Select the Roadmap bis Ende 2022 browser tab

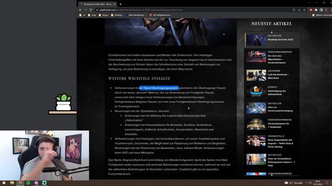coord(98,4)
